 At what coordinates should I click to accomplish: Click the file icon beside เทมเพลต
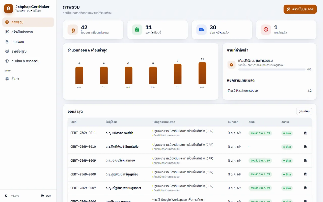[x=7, y=42]
